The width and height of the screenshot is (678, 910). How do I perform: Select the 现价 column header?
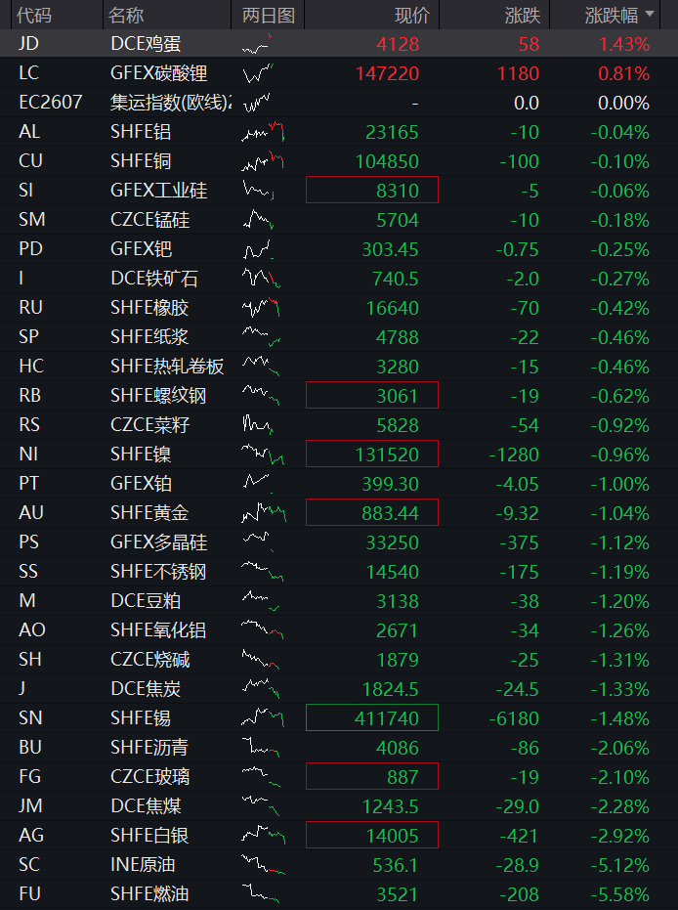pos(412,15)
